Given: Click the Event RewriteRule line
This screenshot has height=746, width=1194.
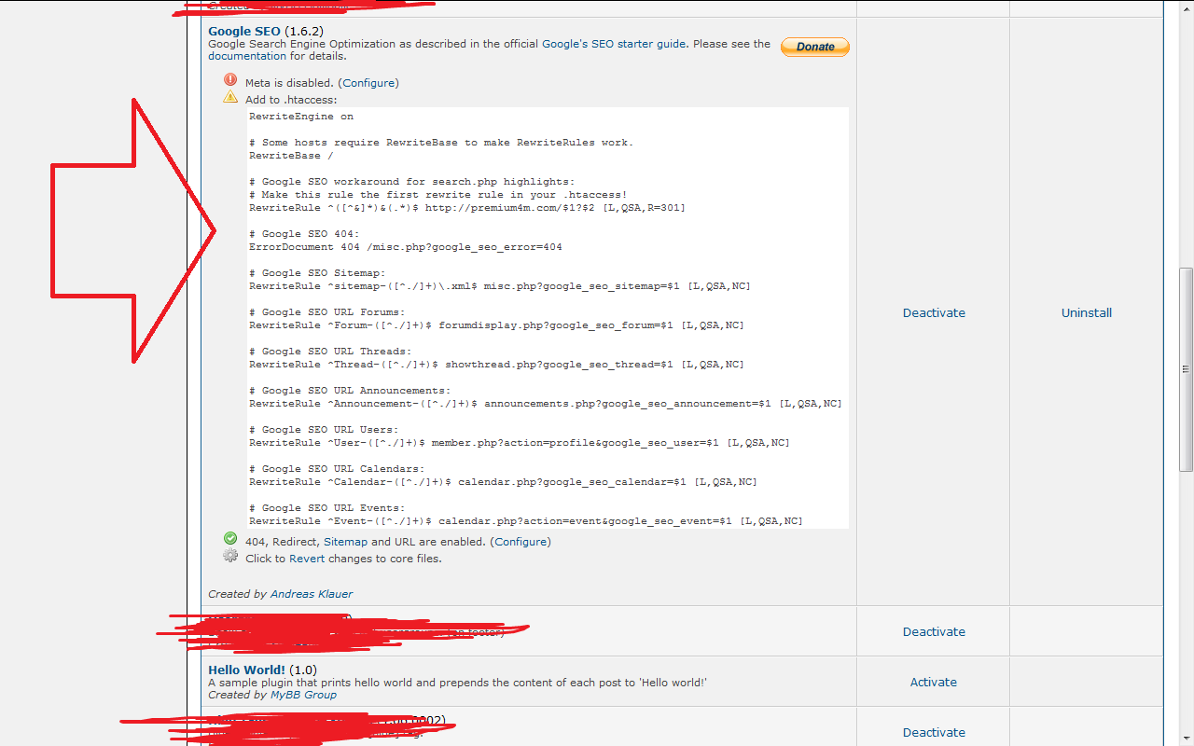Looking at the screenshot, I should click(x=526, y=521).
